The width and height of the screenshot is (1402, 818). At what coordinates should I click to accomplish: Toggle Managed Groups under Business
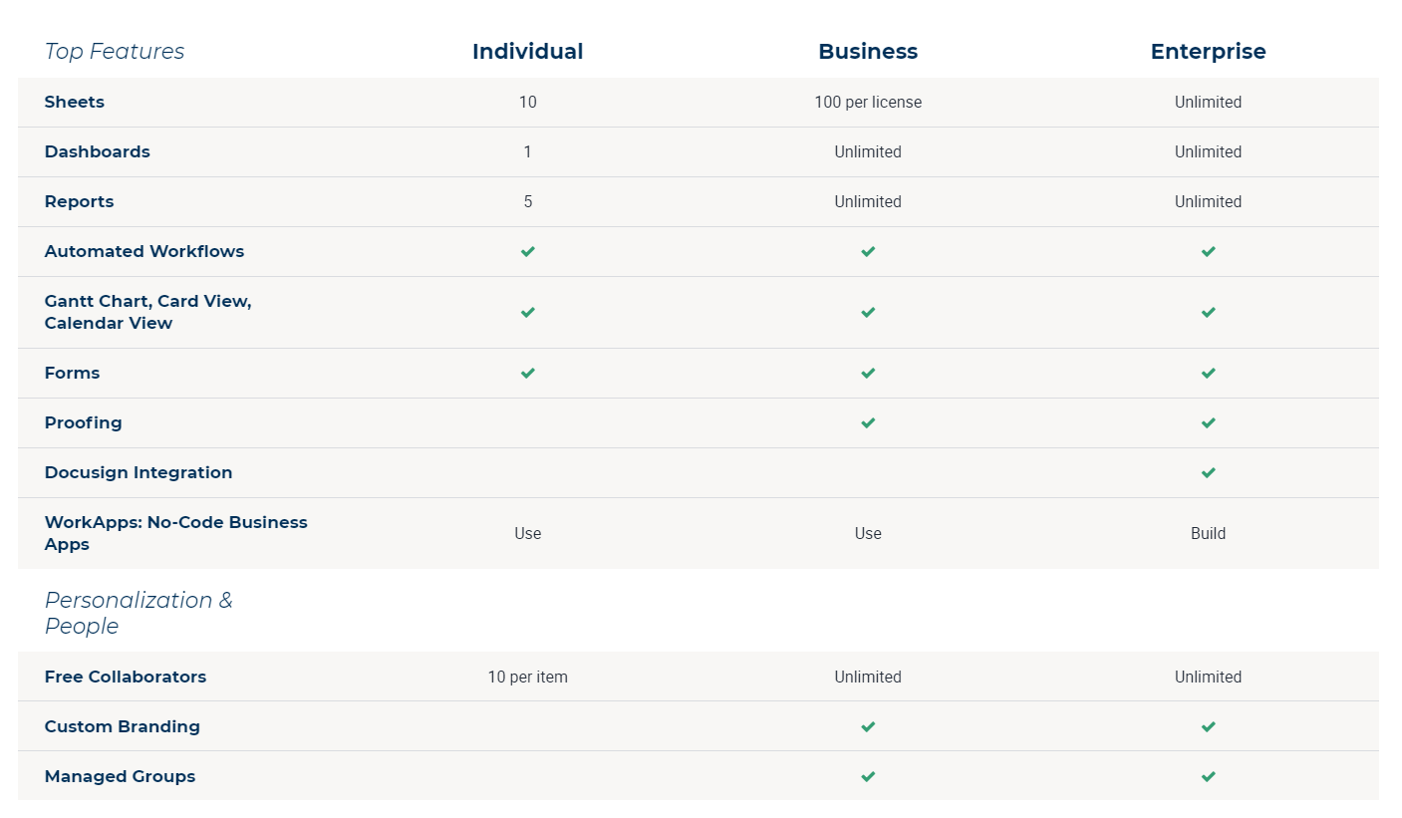coord(867,776)
